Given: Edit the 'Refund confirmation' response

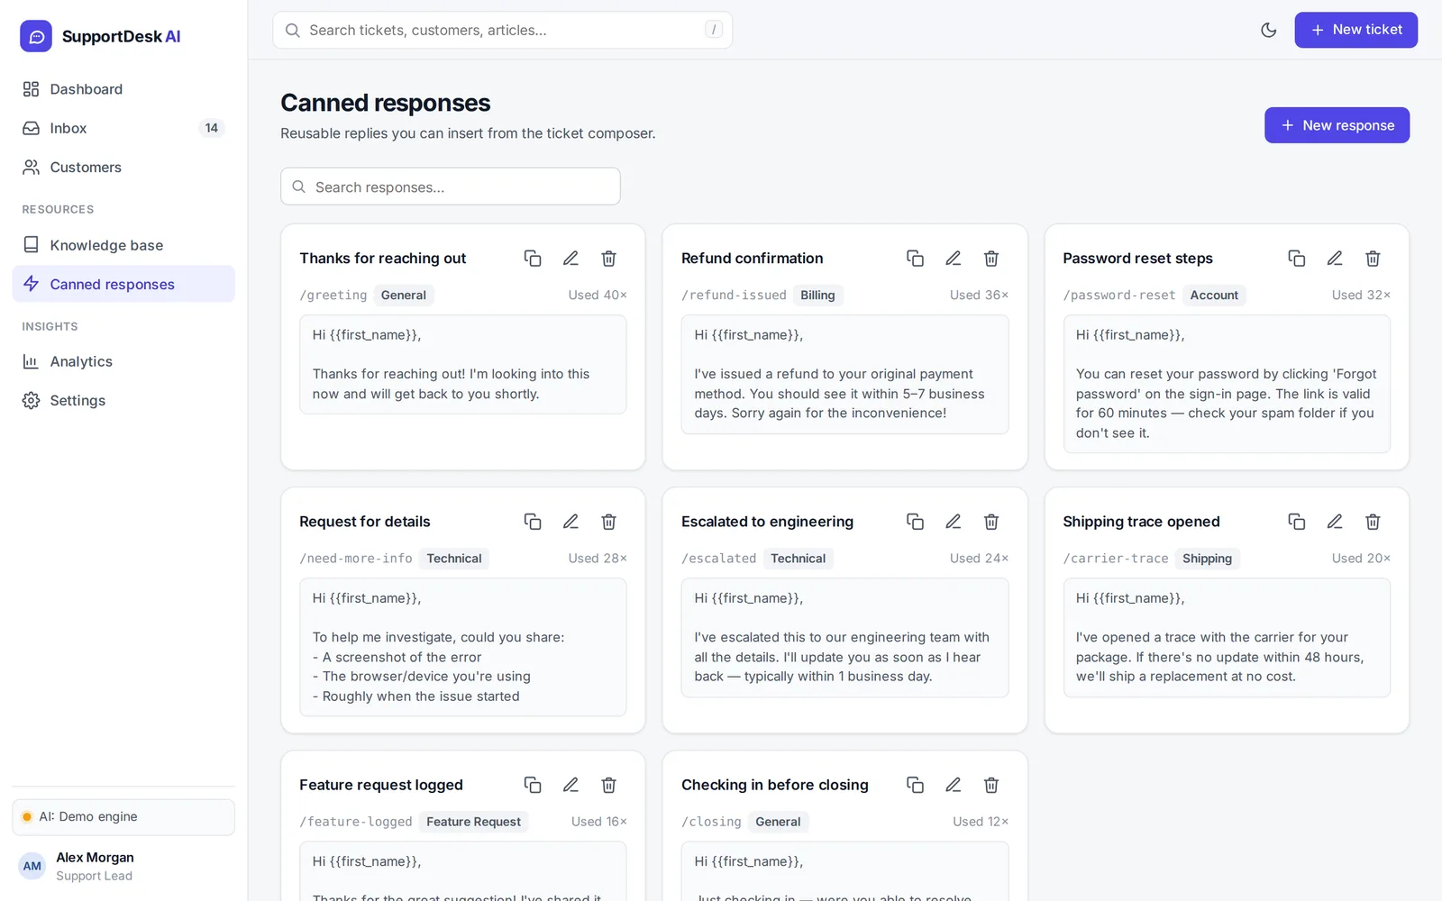Looking at the screenshot, I should click(x=953, y=259).
